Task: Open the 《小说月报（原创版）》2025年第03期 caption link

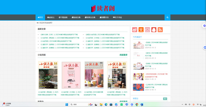Action: pyautogui.click(x=117, y=93)
